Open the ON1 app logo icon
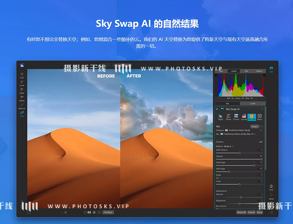Image resolution: width=293 pixels, height=224 pixels. 22,65
